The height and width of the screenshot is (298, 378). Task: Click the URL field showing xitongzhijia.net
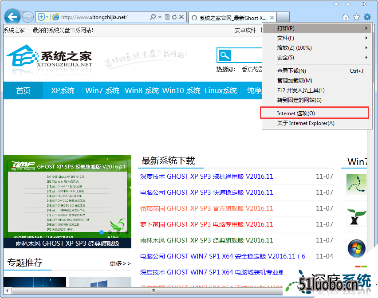pos(94,17)
